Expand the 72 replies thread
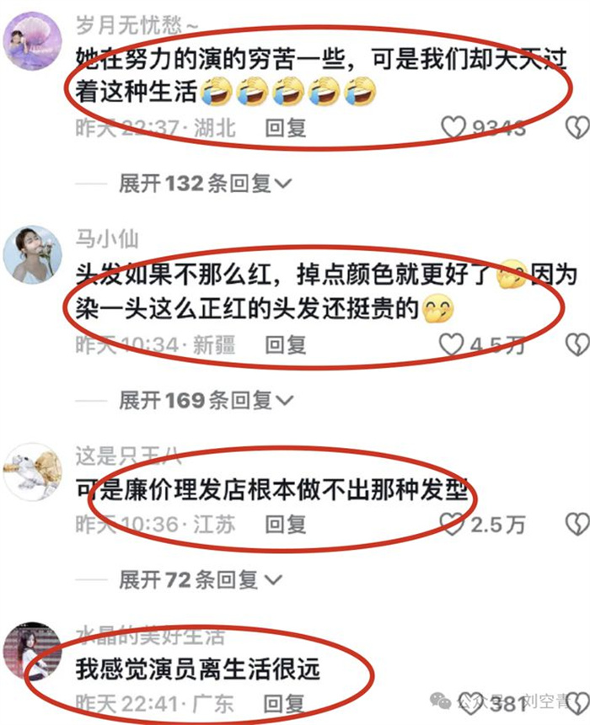590x725 pixels. (201, 579)
